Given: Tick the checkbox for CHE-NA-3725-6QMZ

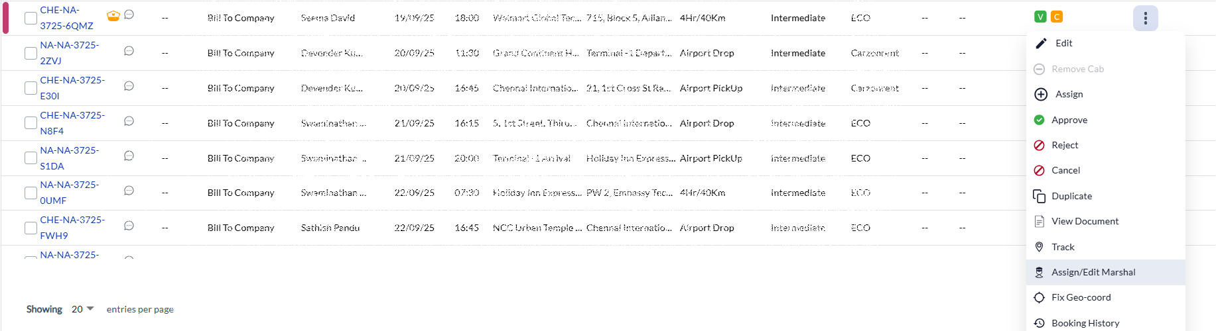Looking at the screenshot, I should 31,18.
